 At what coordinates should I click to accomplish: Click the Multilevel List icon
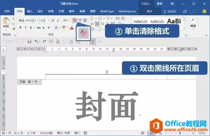108,18
